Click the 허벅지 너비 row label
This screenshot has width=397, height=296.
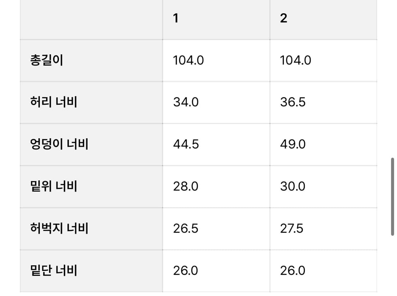59,228
